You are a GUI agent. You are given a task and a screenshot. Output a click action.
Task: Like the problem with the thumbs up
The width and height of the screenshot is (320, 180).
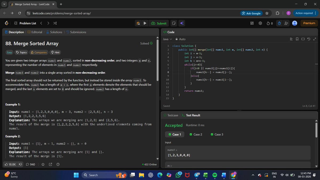pyautogui.click(x=11, y=164)
